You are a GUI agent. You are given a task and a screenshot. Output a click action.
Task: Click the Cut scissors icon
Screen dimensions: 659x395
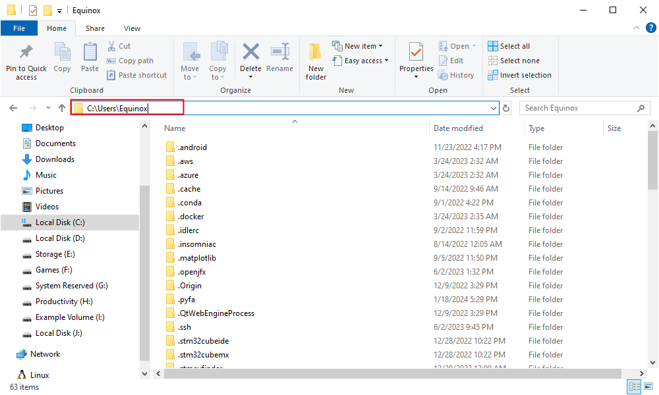pyautogui.click(x=111, y=46)
